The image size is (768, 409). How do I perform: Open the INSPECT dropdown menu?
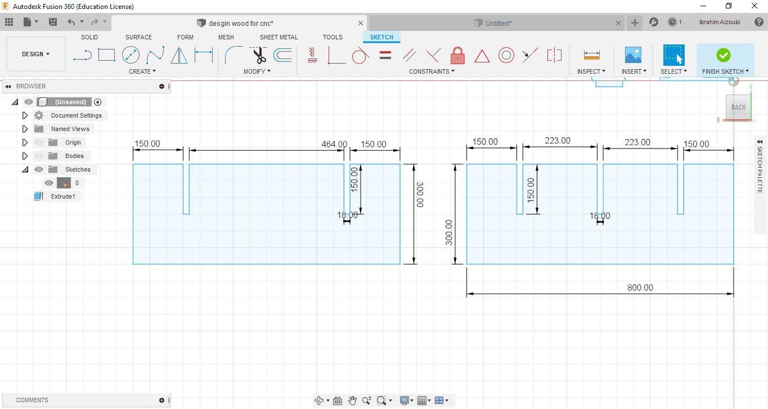591,71
